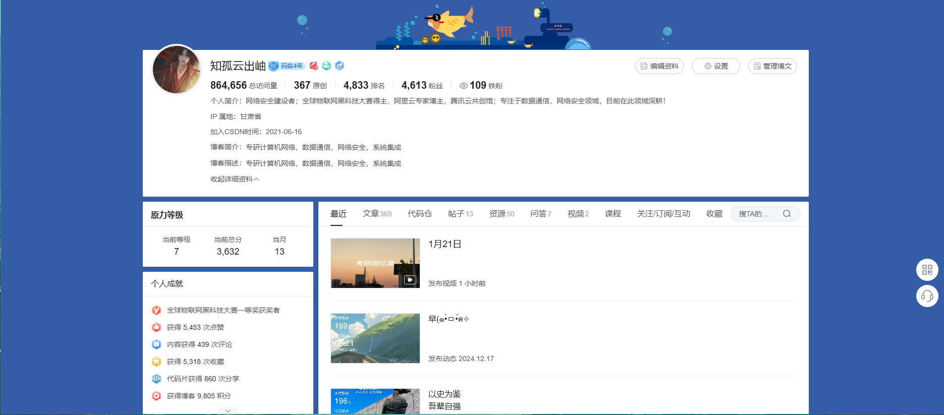The height and width of the screenshot is (415, 944).
Task: Click the red icon for 9,805 积分
Action: coord(156,396)
